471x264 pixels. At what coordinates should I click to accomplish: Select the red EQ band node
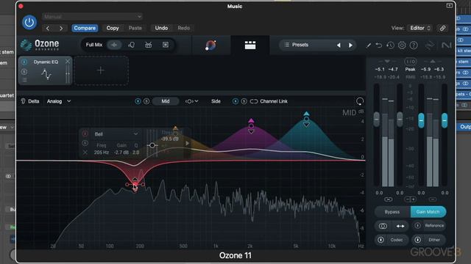click(x=135, y=185)
